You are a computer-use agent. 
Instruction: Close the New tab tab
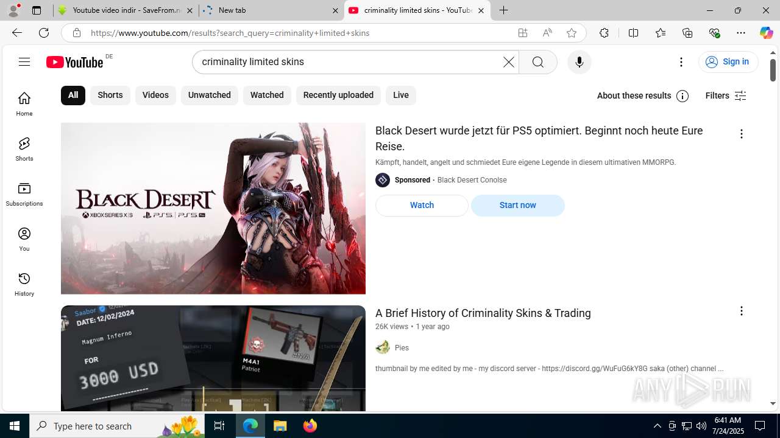(335, 10)
